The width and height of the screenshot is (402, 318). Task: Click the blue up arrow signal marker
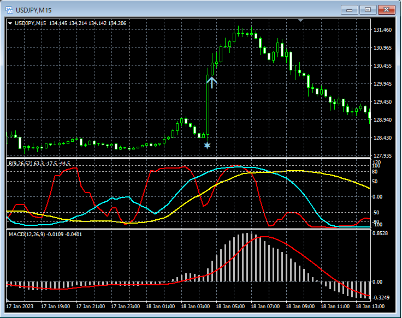click(x=212, y=82)
